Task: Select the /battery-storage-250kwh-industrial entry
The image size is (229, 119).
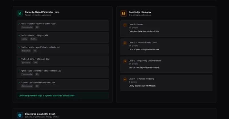Action: (x=40, y=47)
